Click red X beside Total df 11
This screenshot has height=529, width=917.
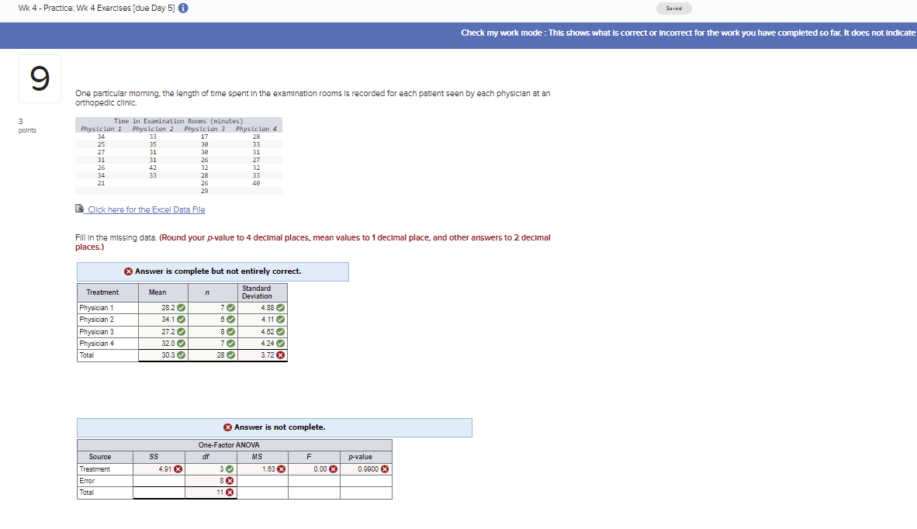[x=230, y=493]
